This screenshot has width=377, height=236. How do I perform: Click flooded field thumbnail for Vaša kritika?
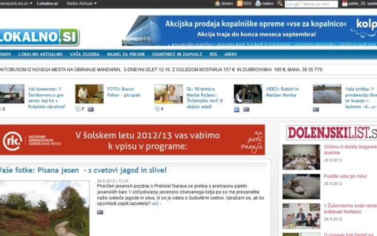327,94
